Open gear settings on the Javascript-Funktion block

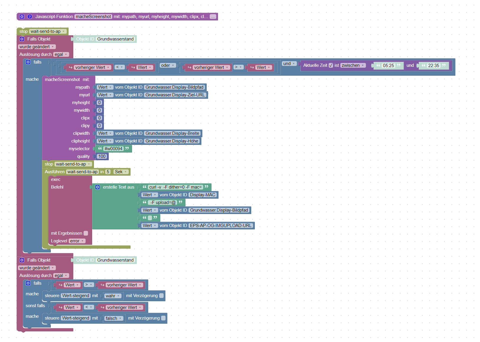pyautogui.click(x=22, y=17)
